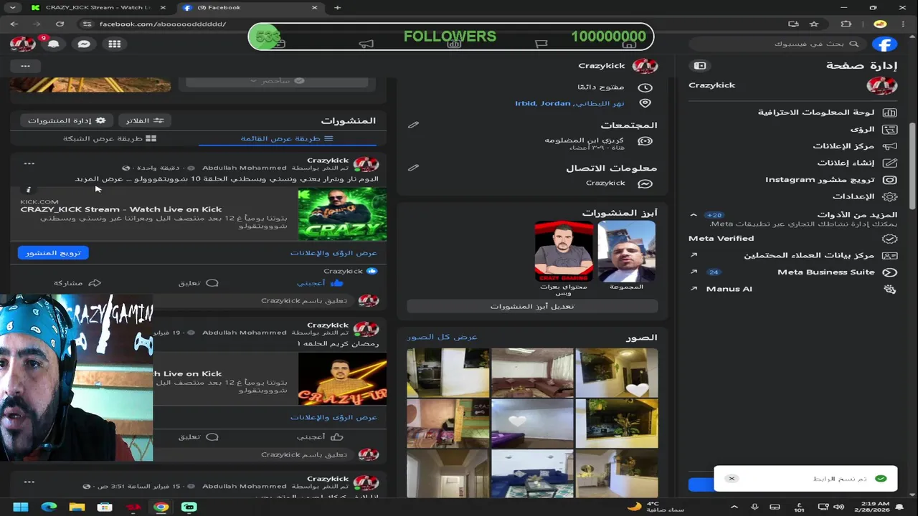Open Meta Verified badge icon
Viewport: 918px width, 516px height.
coord(890,239)
